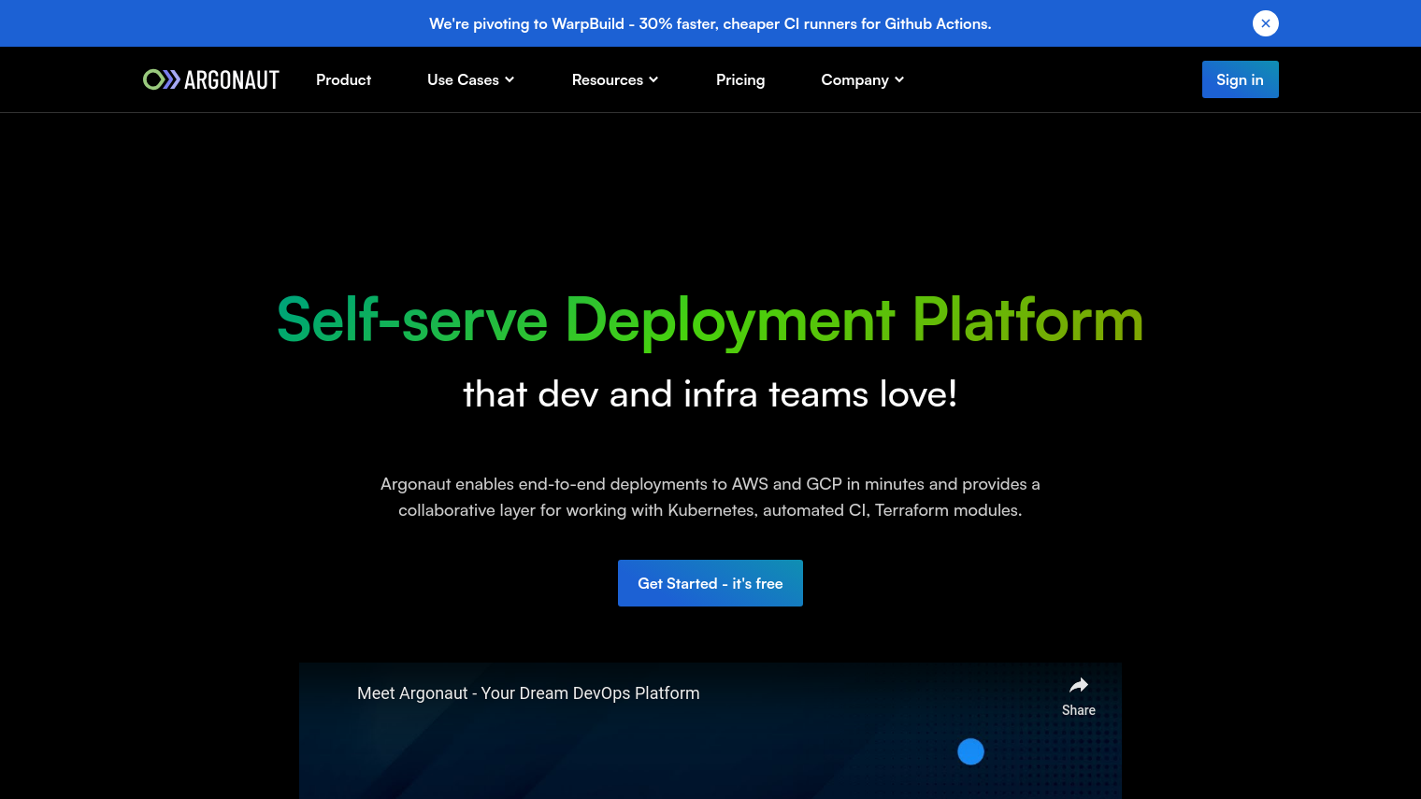The width and height of the screenshot is (1421, 799).
Task: Click the WarpBuild pivot announcement text
Action: 710,24
